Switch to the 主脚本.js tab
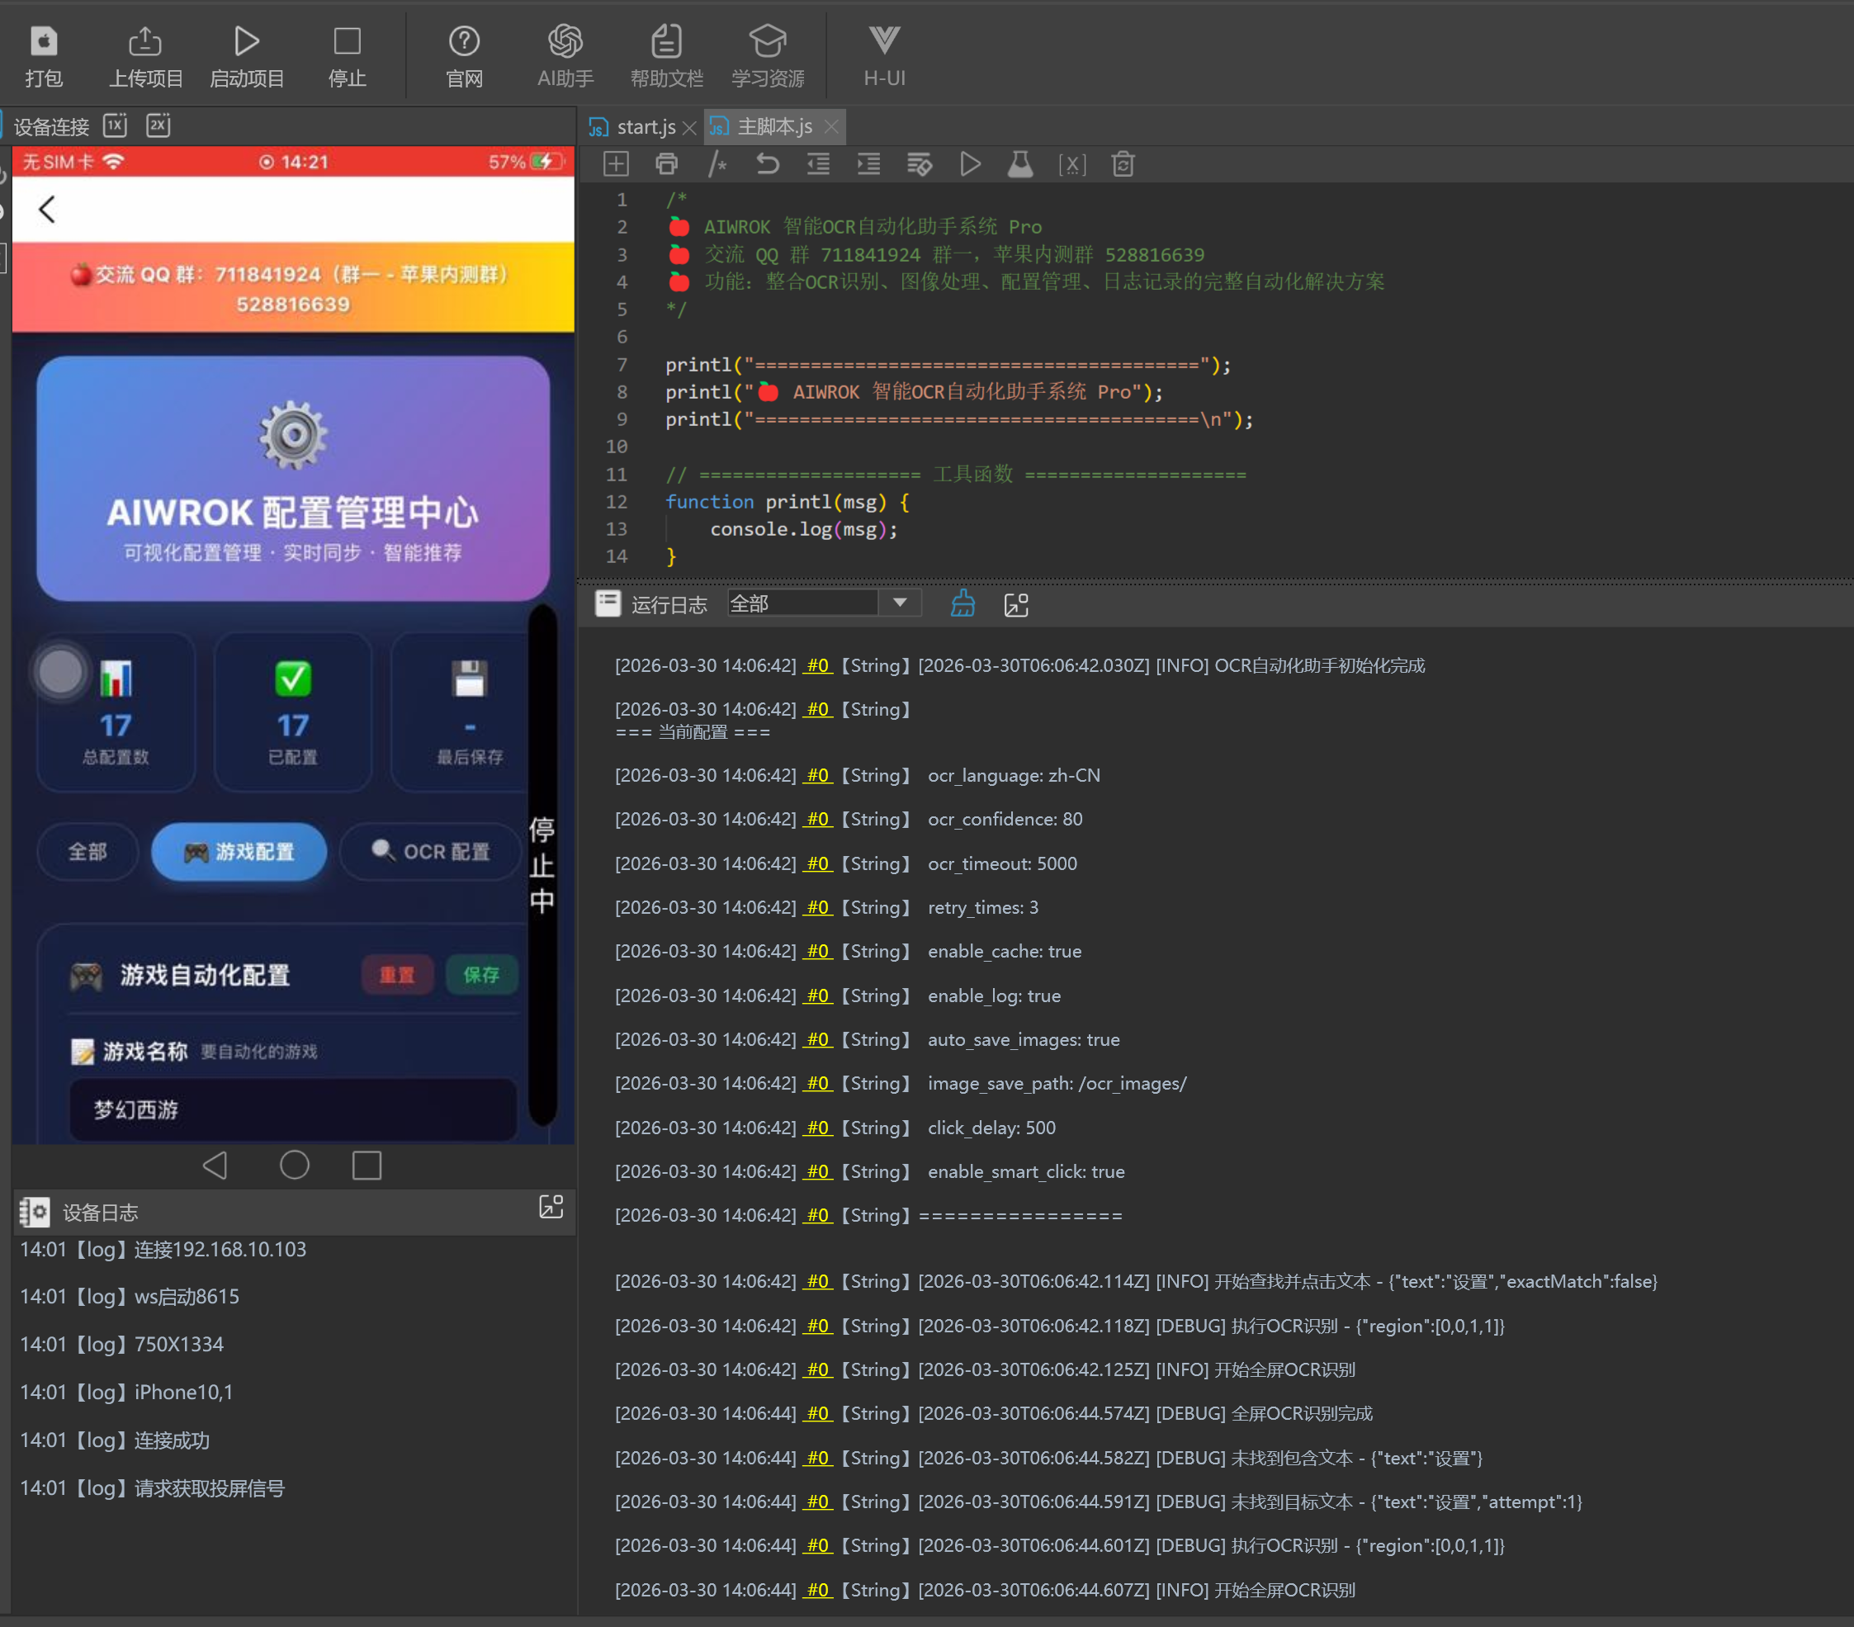 773,127
